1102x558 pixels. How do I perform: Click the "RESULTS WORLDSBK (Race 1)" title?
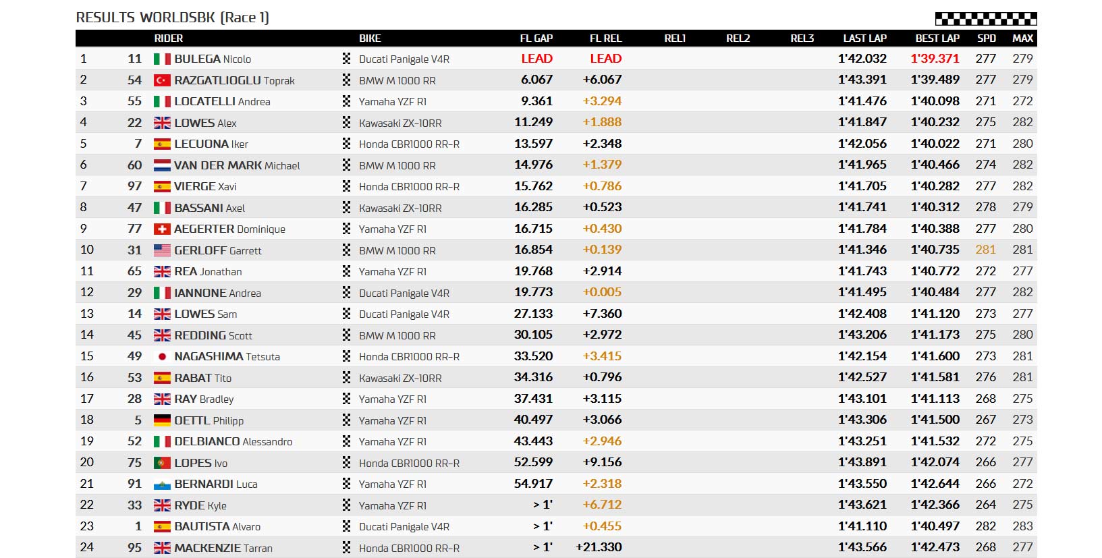173,18
